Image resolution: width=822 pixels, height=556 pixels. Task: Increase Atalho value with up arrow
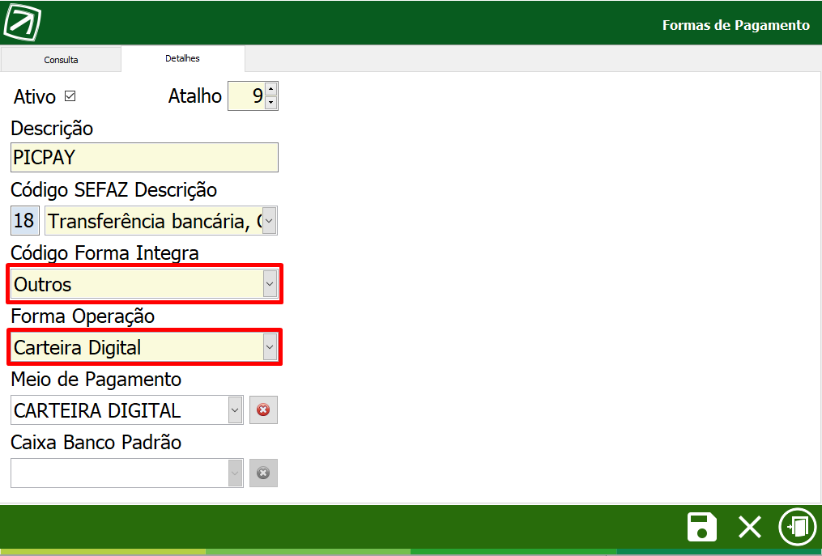(270, 89)
